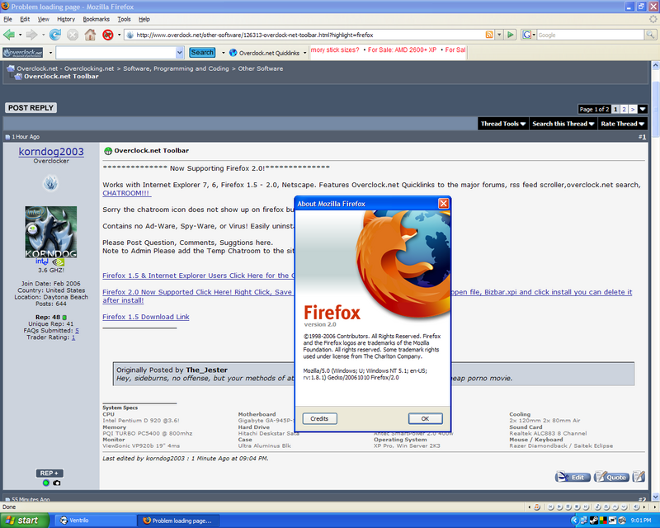This screenshot has width=660, height=528.
Task: Expand hidden system tray icons
Action: (x=574, y=521)
